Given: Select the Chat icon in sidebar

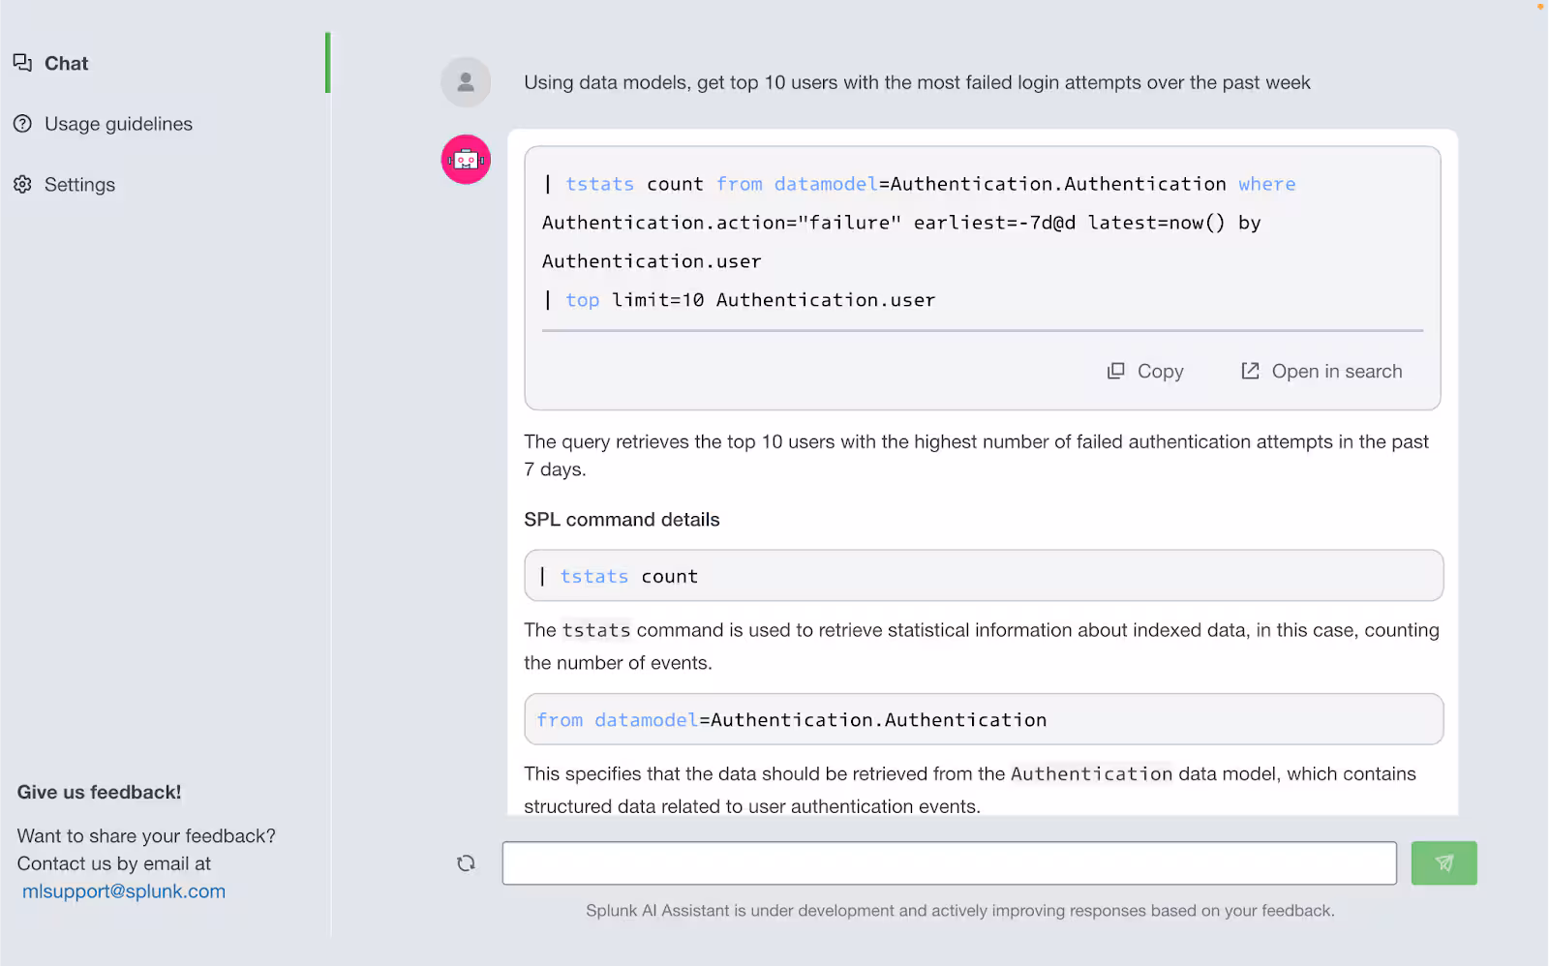Looking at the screenshot, I should (22, 63).
